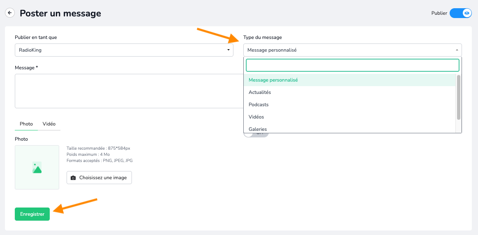
Task: Switch to the Vidéo tab
Action: click(49, 124)
